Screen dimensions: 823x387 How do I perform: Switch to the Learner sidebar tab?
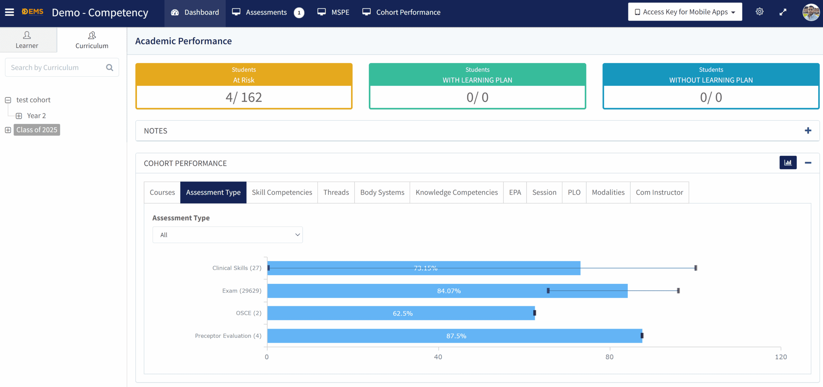click(x=27, y=40)
